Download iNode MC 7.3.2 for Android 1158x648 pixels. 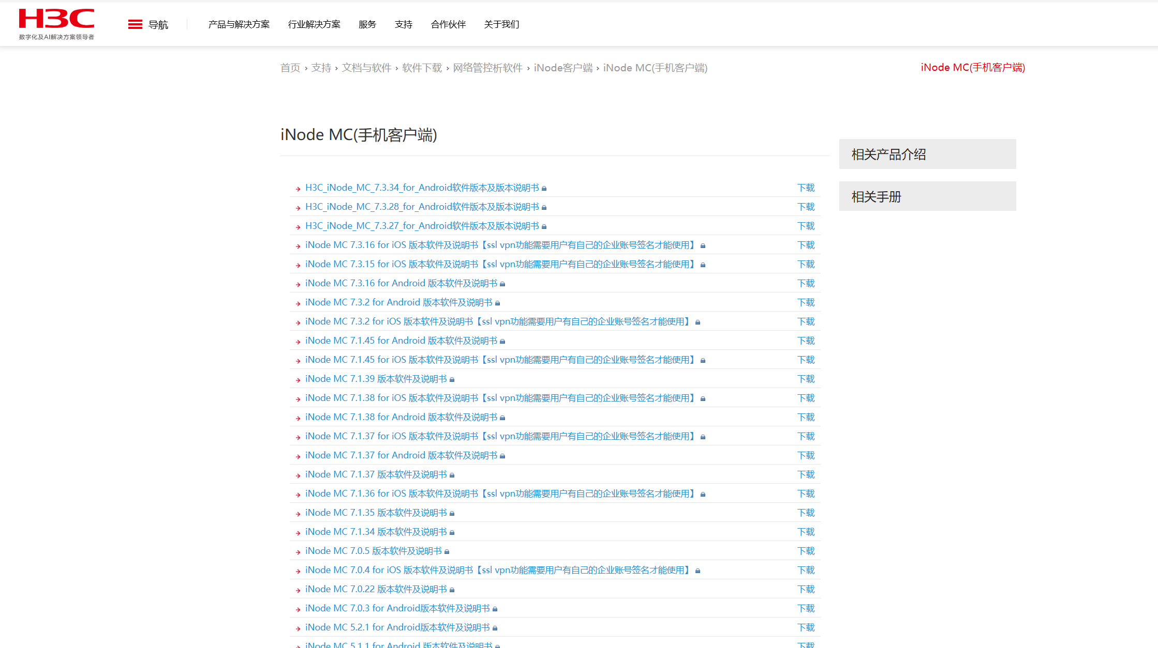[x=806, y=302]
